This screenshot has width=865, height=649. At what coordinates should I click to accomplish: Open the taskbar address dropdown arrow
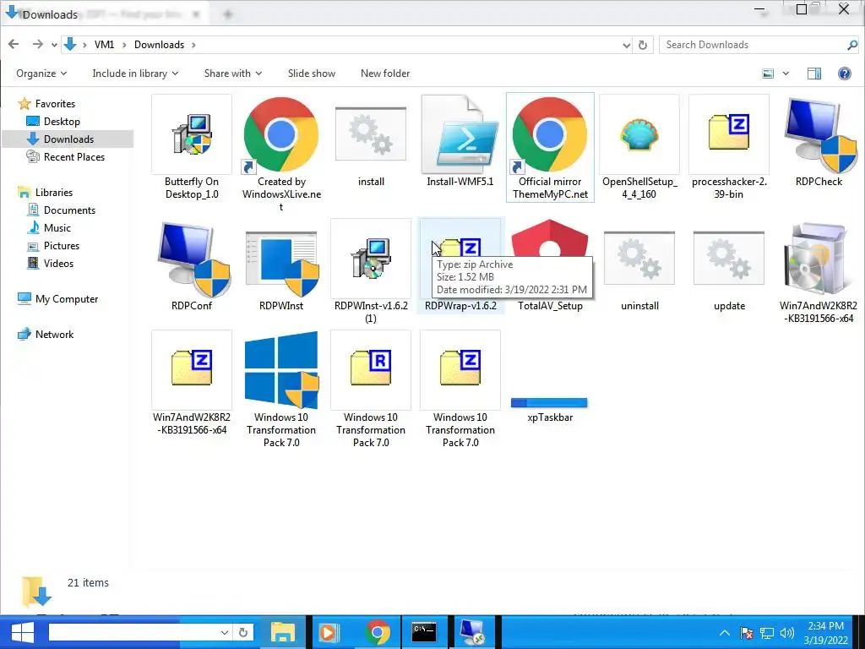click(x=225, y=632)
